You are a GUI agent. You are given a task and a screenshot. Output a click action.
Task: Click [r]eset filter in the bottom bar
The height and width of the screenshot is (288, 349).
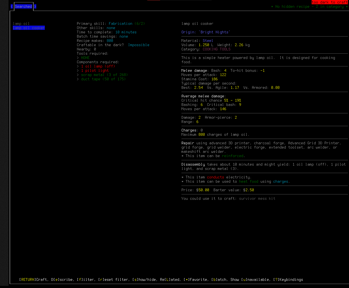point(113,279)
